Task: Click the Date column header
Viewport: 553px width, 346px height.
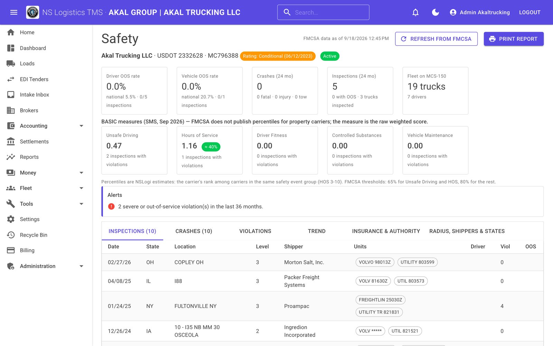Action: (x=113, y=247)
